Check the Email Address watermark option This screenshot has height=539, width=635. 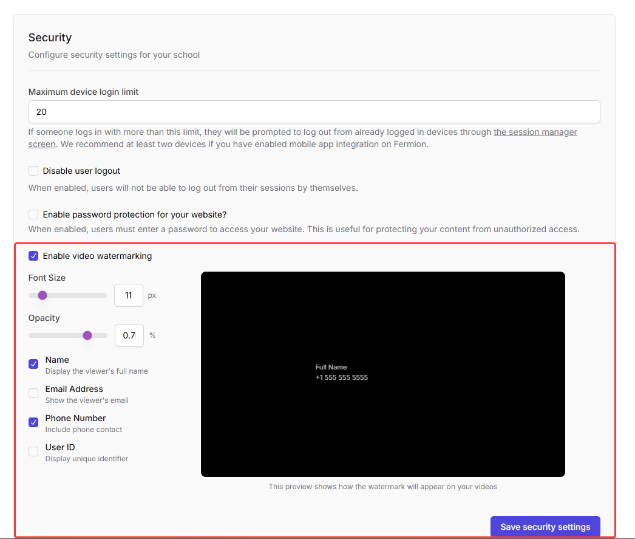click(x=33, y=393)
